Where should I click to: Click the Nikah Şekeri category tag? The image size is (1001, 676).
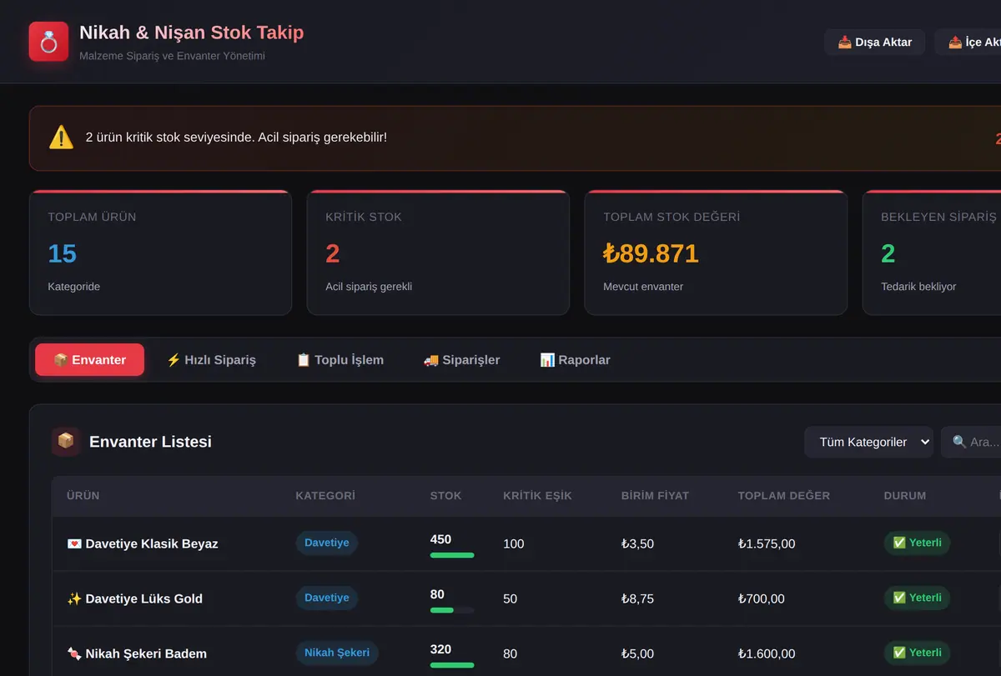pyautogui.click(x=337, y=653)
